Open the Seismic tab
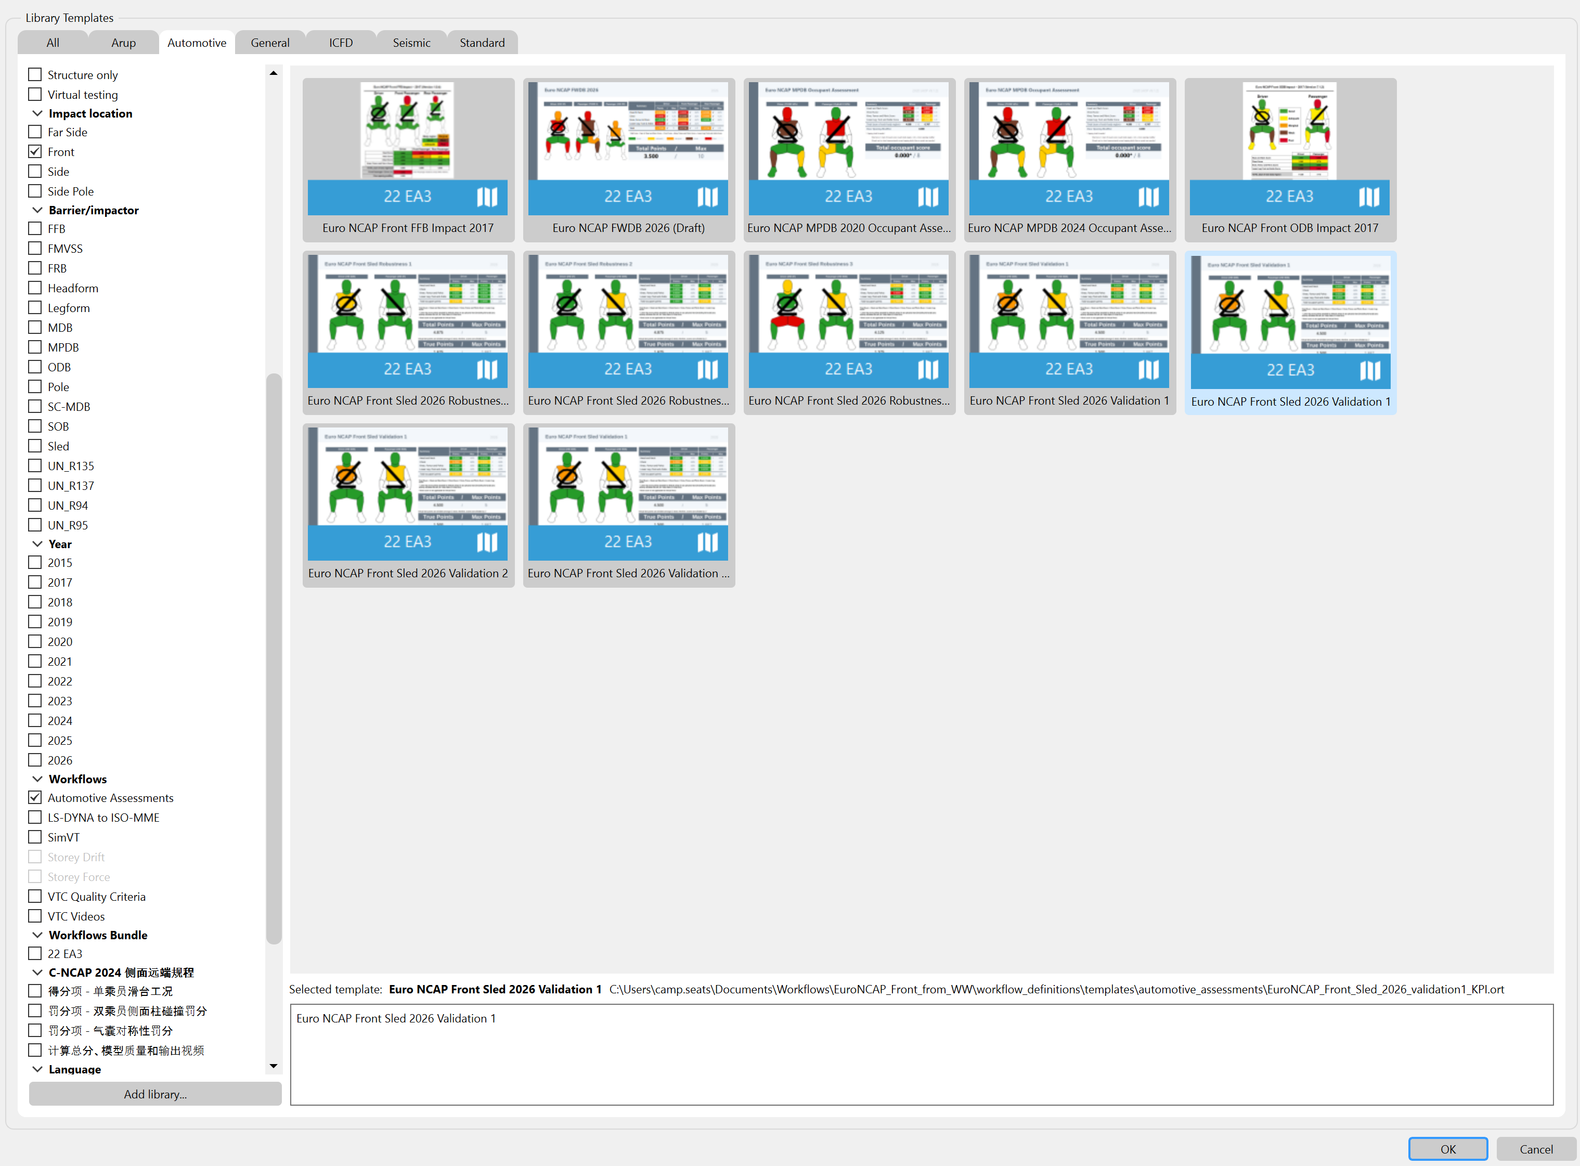1580x1166 pixels. coord(411,42)
